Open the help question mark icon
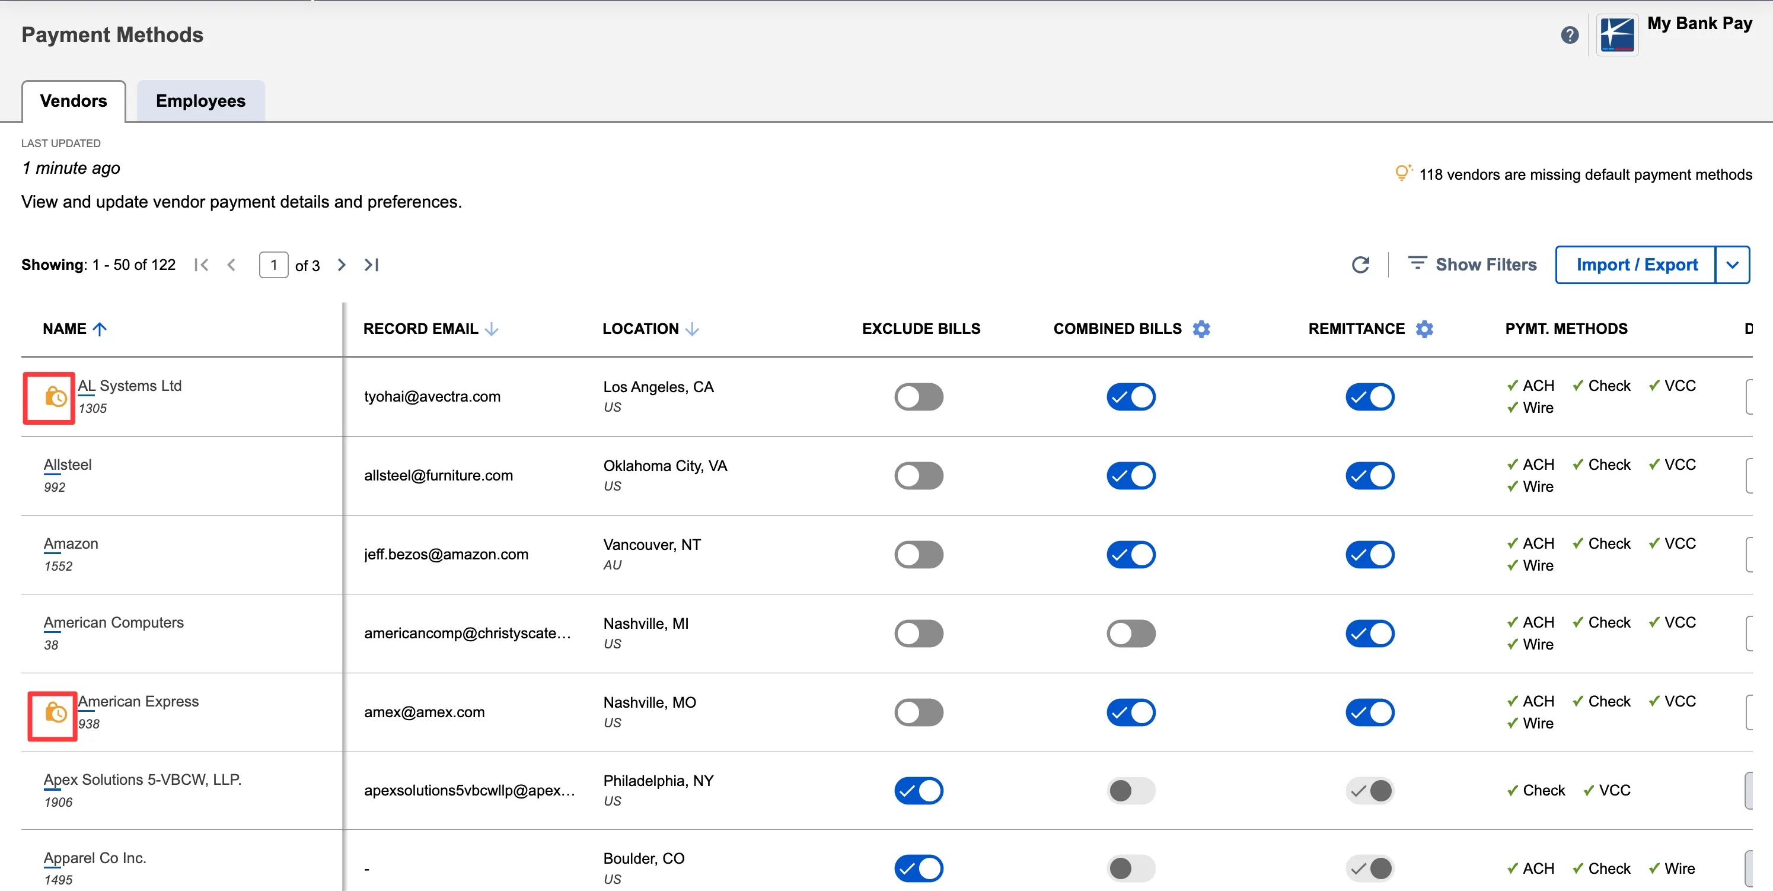Image resolution: width=1773 pixels, height=891 pixels. click(x=1569, y=35)
